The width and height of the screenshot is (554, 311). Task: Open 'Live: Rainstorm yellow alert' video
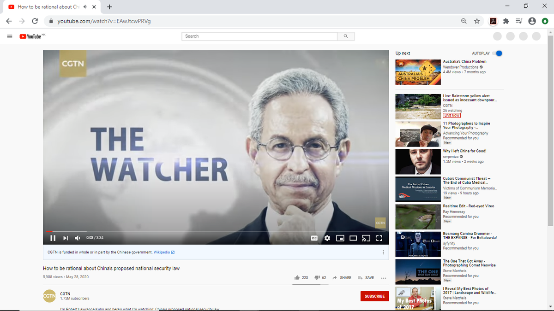(470, 98)
